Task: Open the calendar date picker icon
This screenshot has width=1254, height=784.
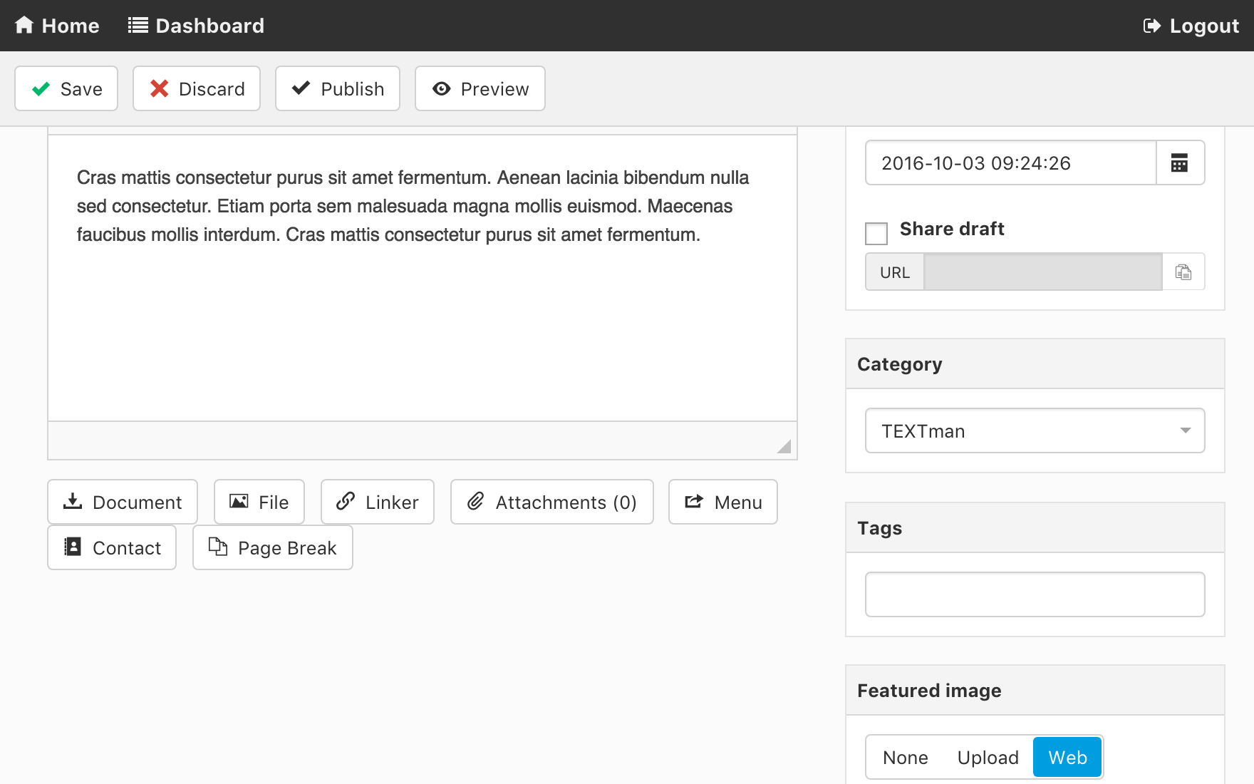Action: (1179, 163)
